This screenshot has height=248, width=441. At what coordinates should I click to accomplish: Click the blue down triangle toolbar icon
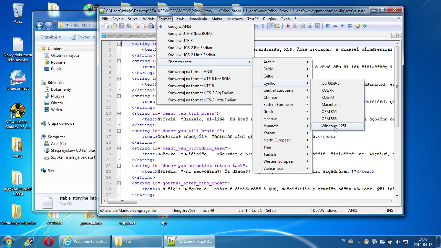point(343,26)
